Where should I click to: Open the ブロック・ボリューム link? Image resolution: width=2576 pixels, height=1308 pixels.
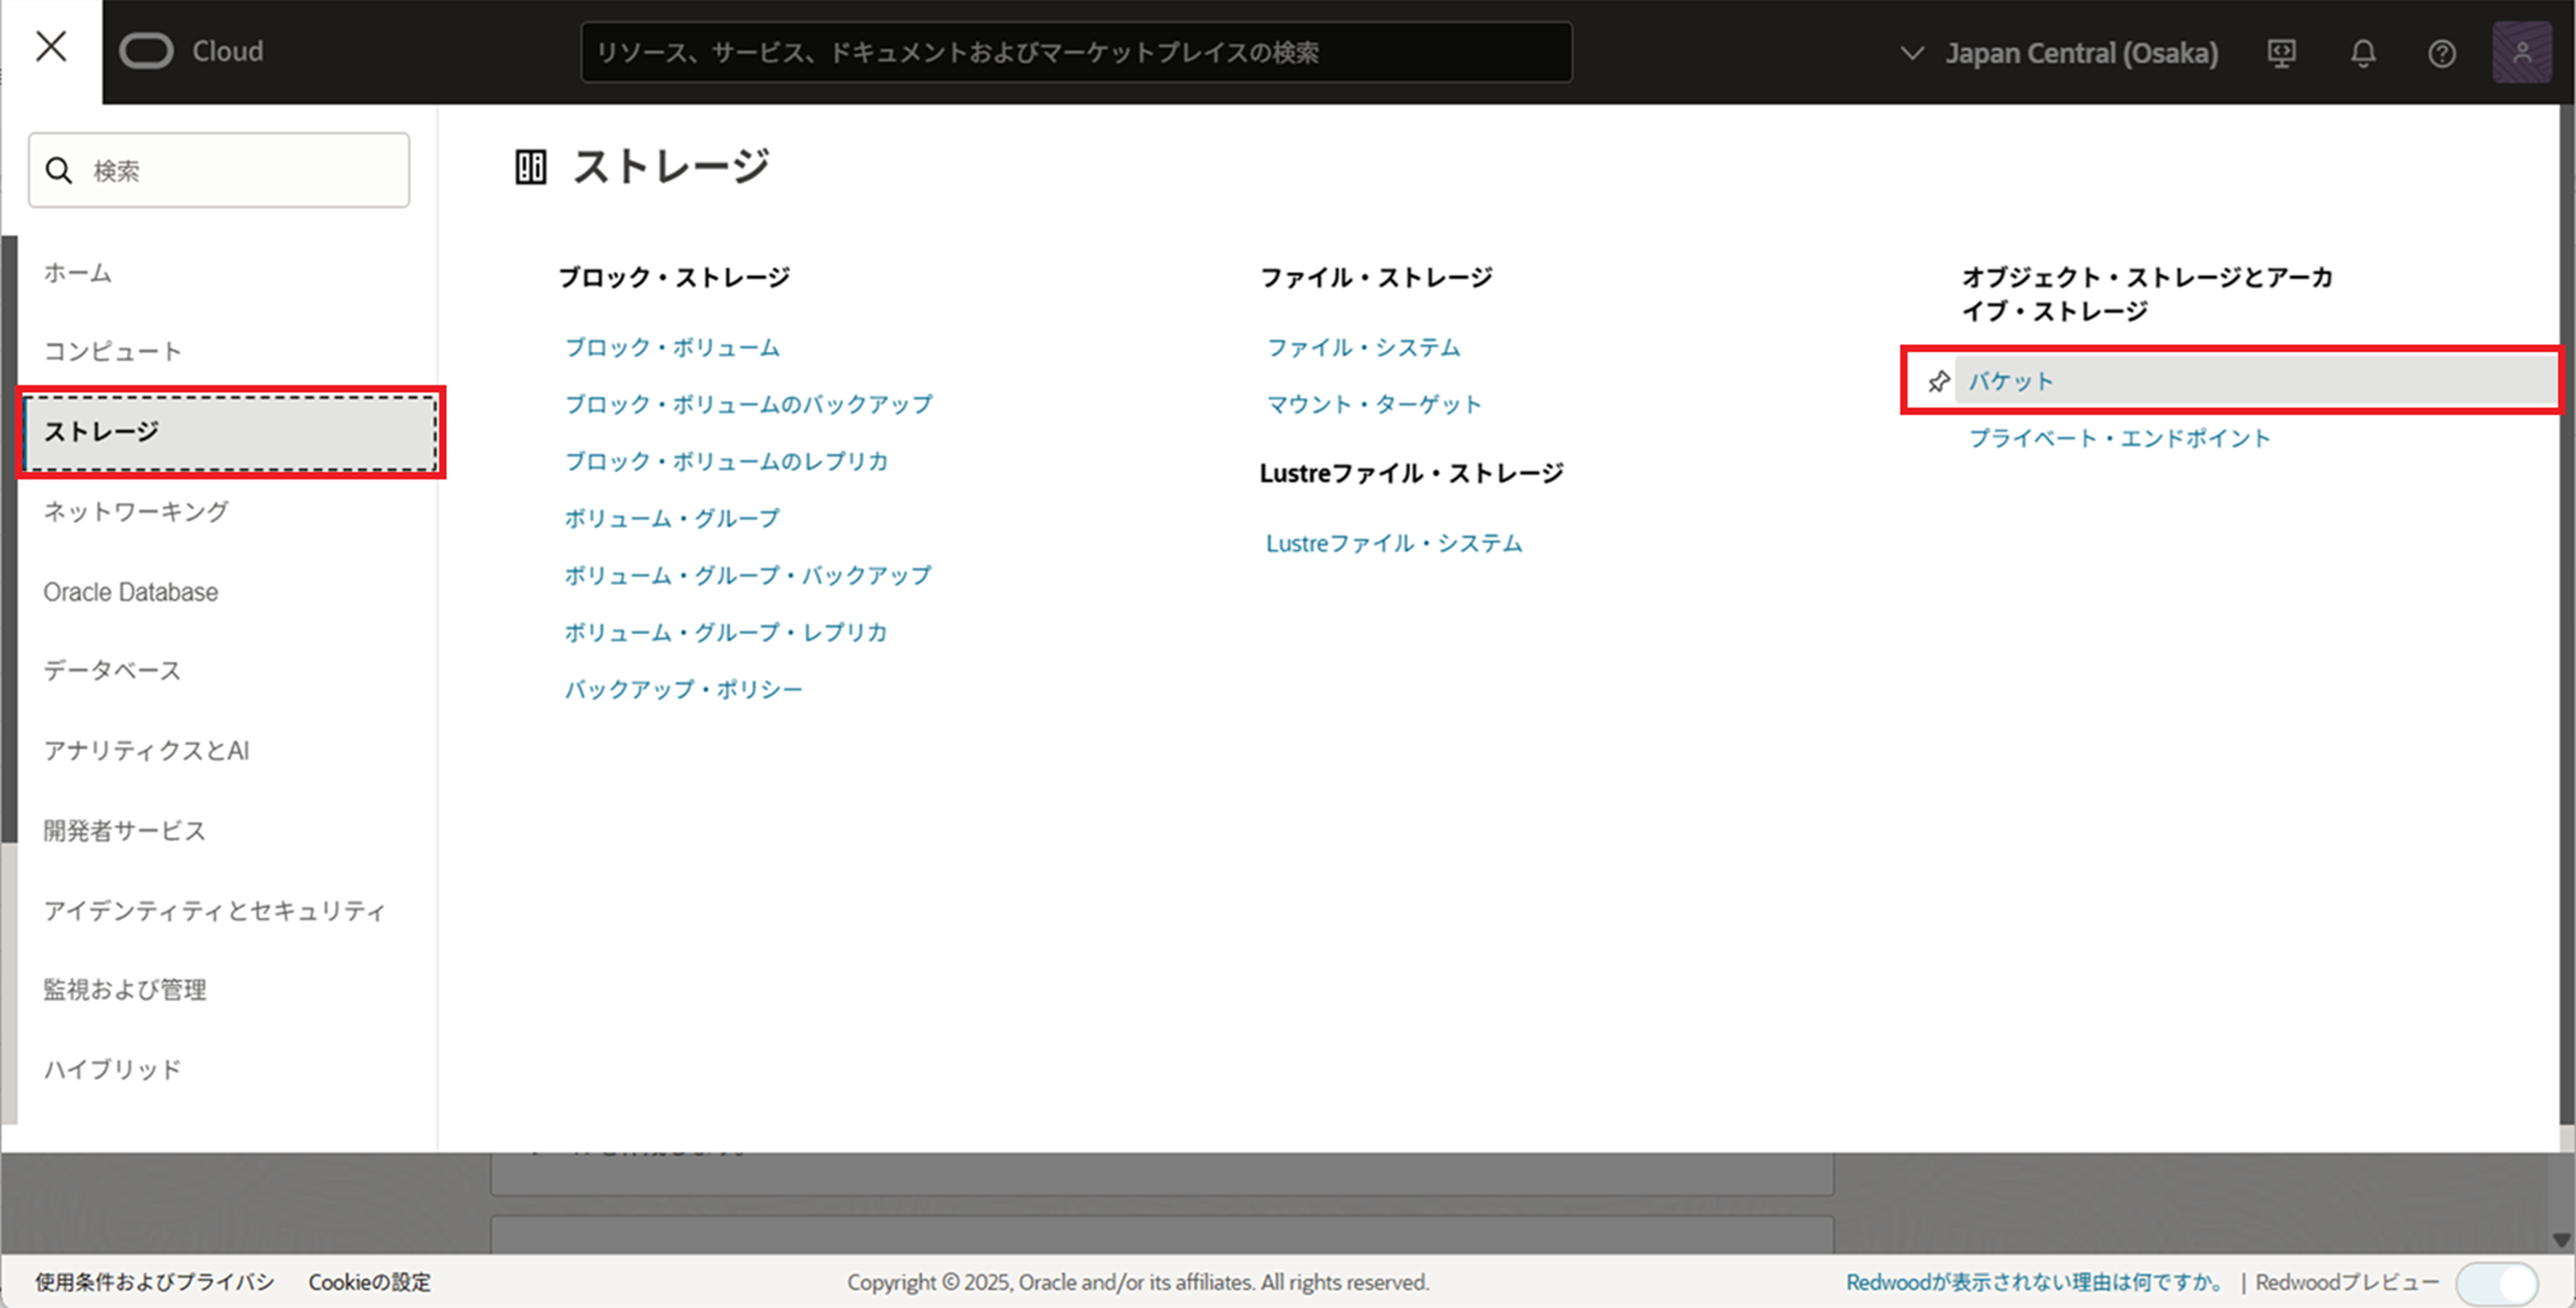coord(672,347)
